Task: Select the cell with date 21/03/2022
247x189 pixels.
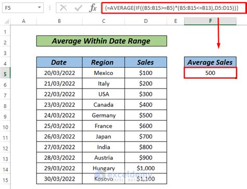Action: [x=59, y=83]
